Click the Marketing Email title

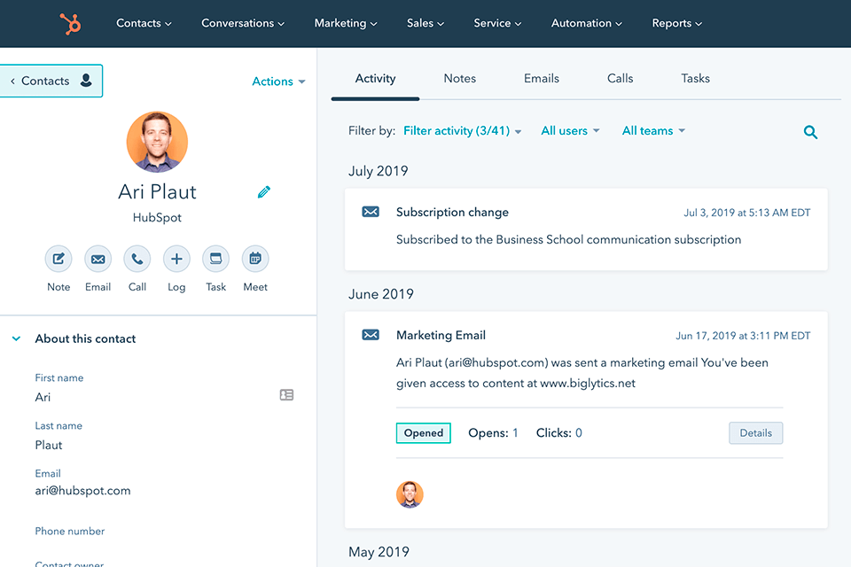coord(441,335)
